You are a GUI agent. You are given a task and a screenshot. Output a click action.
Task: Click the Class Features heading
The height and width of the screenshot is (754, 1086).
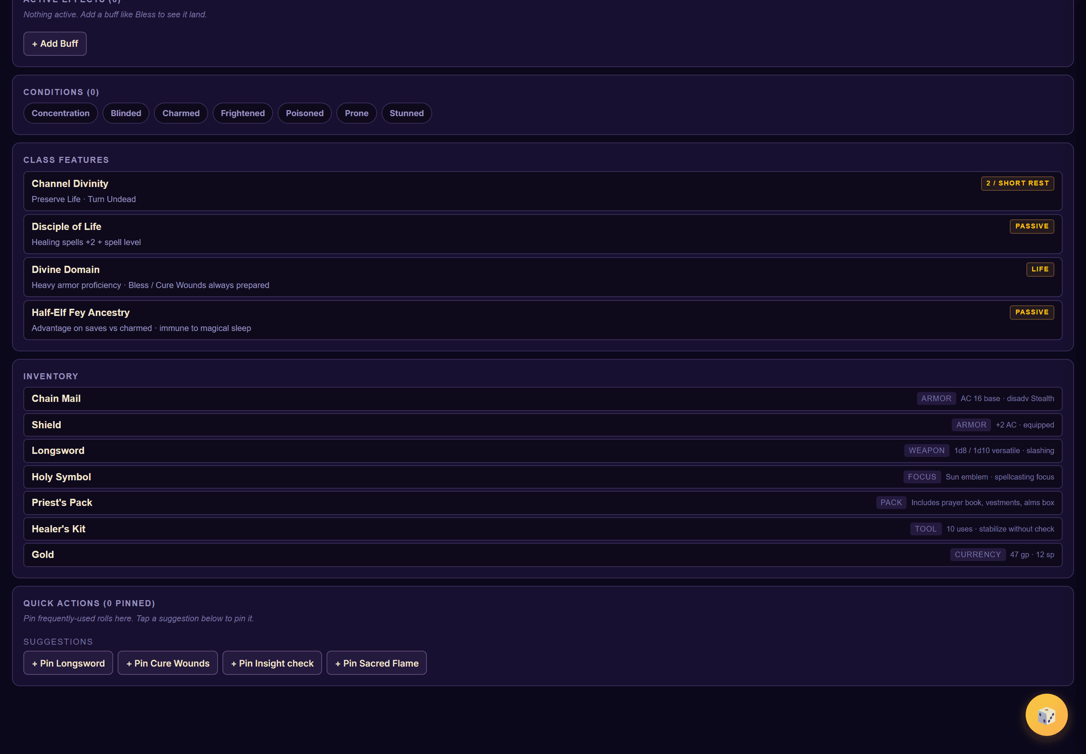tap(66, 160)
